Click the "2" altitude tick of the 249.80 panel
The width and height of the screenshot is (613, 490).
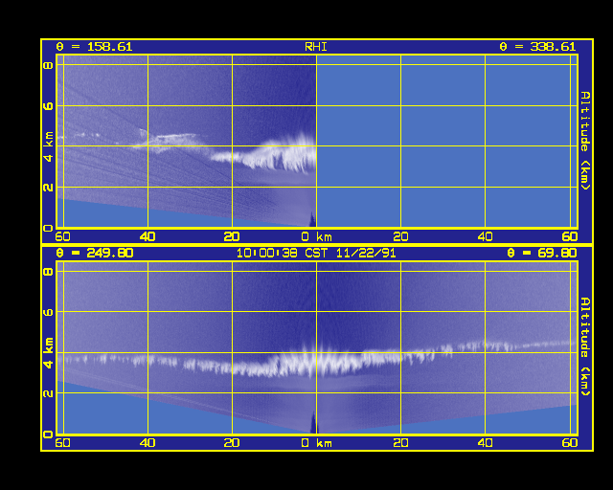[x=48, y=393]
